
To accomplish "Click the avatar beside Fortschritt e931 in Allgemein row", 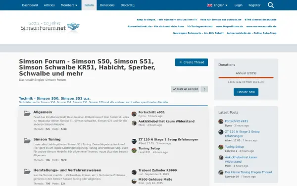I will click(134, 114).
